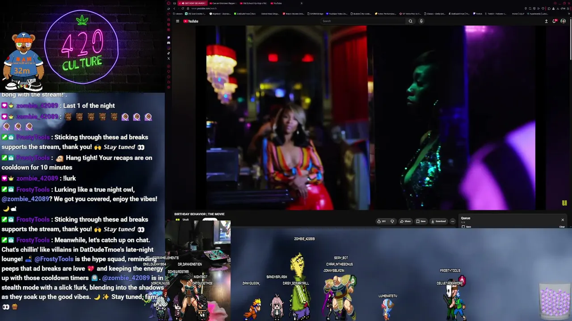The image size is (572, 321).
Task: Click the video title 'BIRTHDAY BEHAVIOR | THE MOVIE'
Action: click(x=199, y=214)
